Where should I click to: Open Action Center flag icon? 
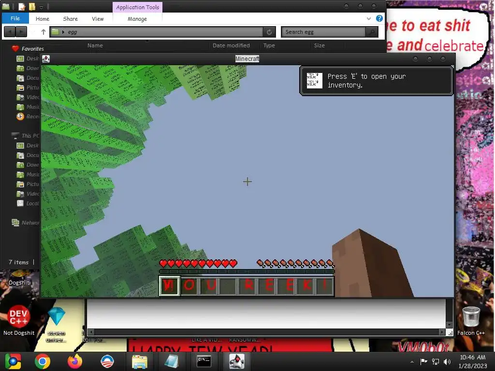423,361
